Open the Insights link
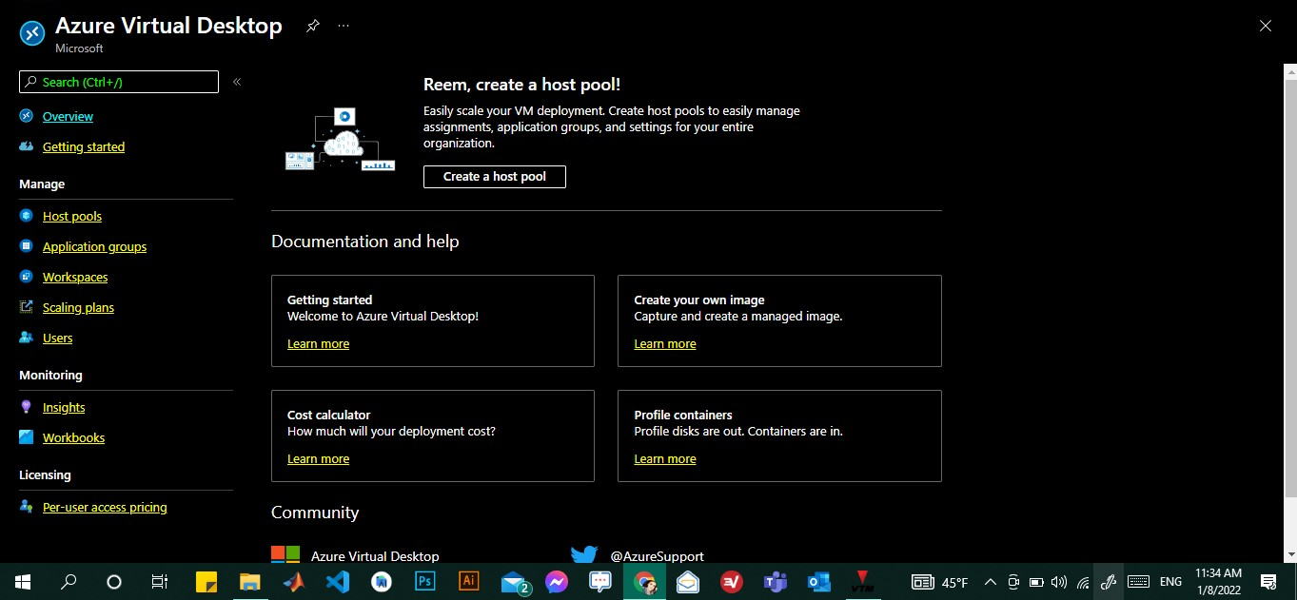The image size is (1297, 600). point(64,407)
